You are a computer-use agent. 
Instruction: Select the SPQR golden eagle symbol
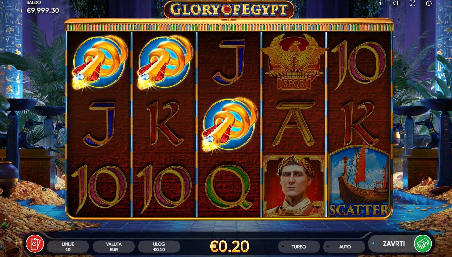coord(294,62)
